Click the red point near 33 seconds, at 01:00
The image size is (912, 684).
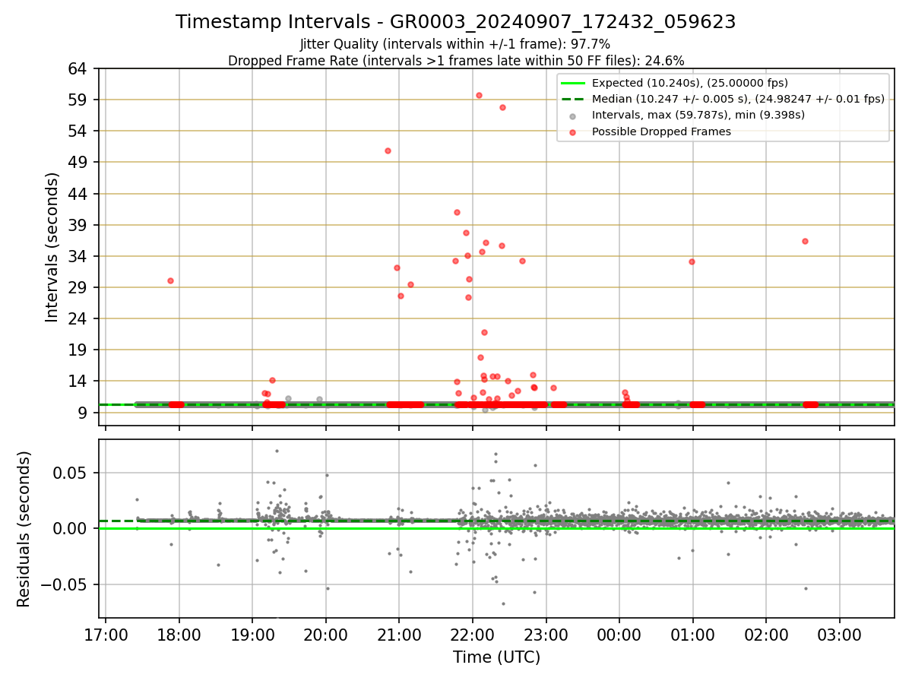click(692, 261)
